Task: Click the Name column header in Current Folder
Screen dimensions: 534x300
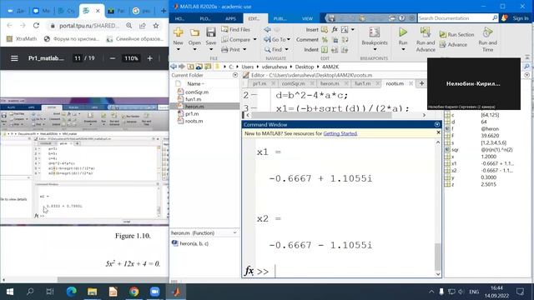Action: (196, 83)
